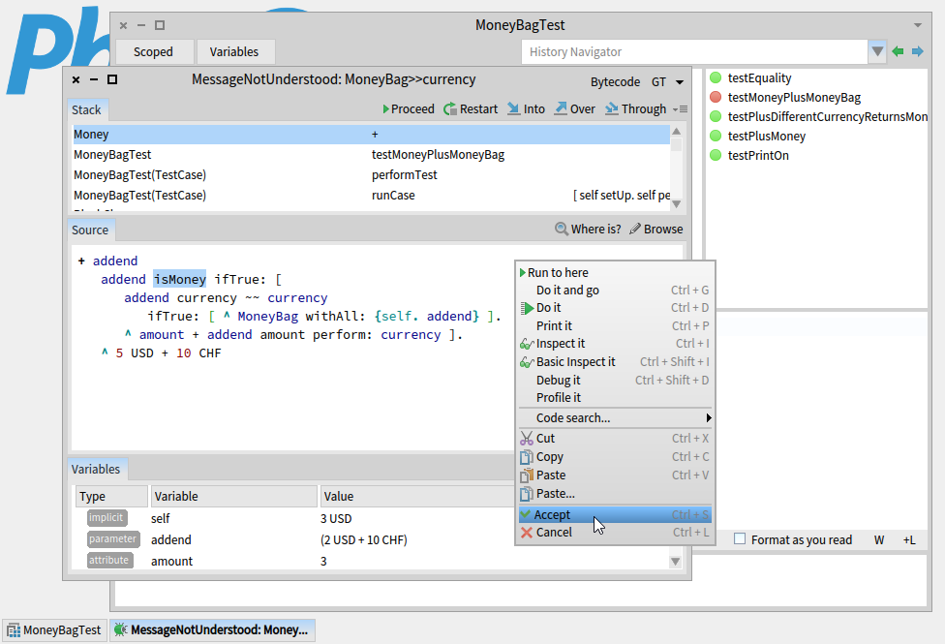
Task: Toggle Format as you read checkbox
Action: (x=740, y=539)
